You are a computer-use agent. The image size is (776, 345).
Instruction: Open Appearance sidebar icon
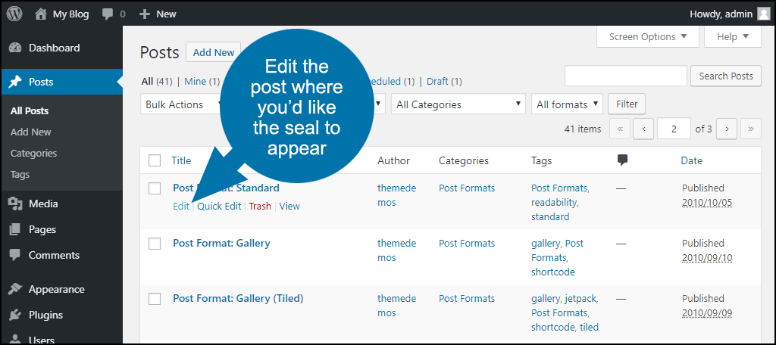point(15,289)
